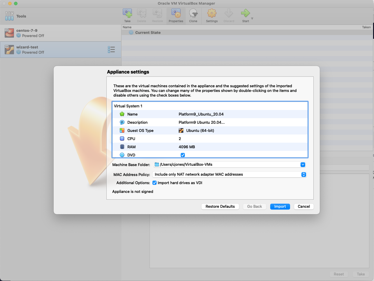Viewport: 374px width, 281px height.
Task: Click the Import button
Action: click(x=280, y=207)
